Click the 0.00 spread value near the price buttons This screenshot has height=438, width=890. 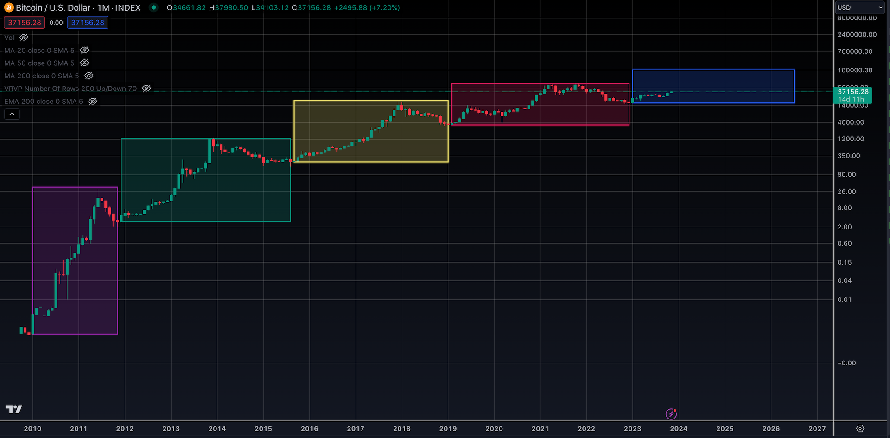pos(56,22)
